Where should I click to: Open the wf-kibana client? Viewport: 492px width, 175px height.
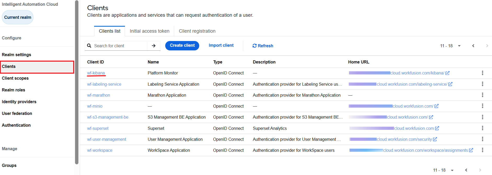96,73
